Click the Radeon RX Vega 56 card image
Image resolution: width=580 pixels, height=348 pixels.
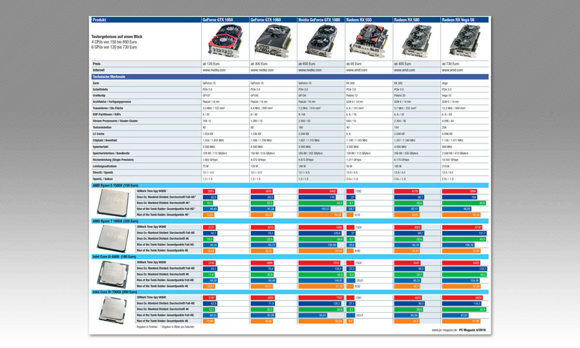click(464, 42)
